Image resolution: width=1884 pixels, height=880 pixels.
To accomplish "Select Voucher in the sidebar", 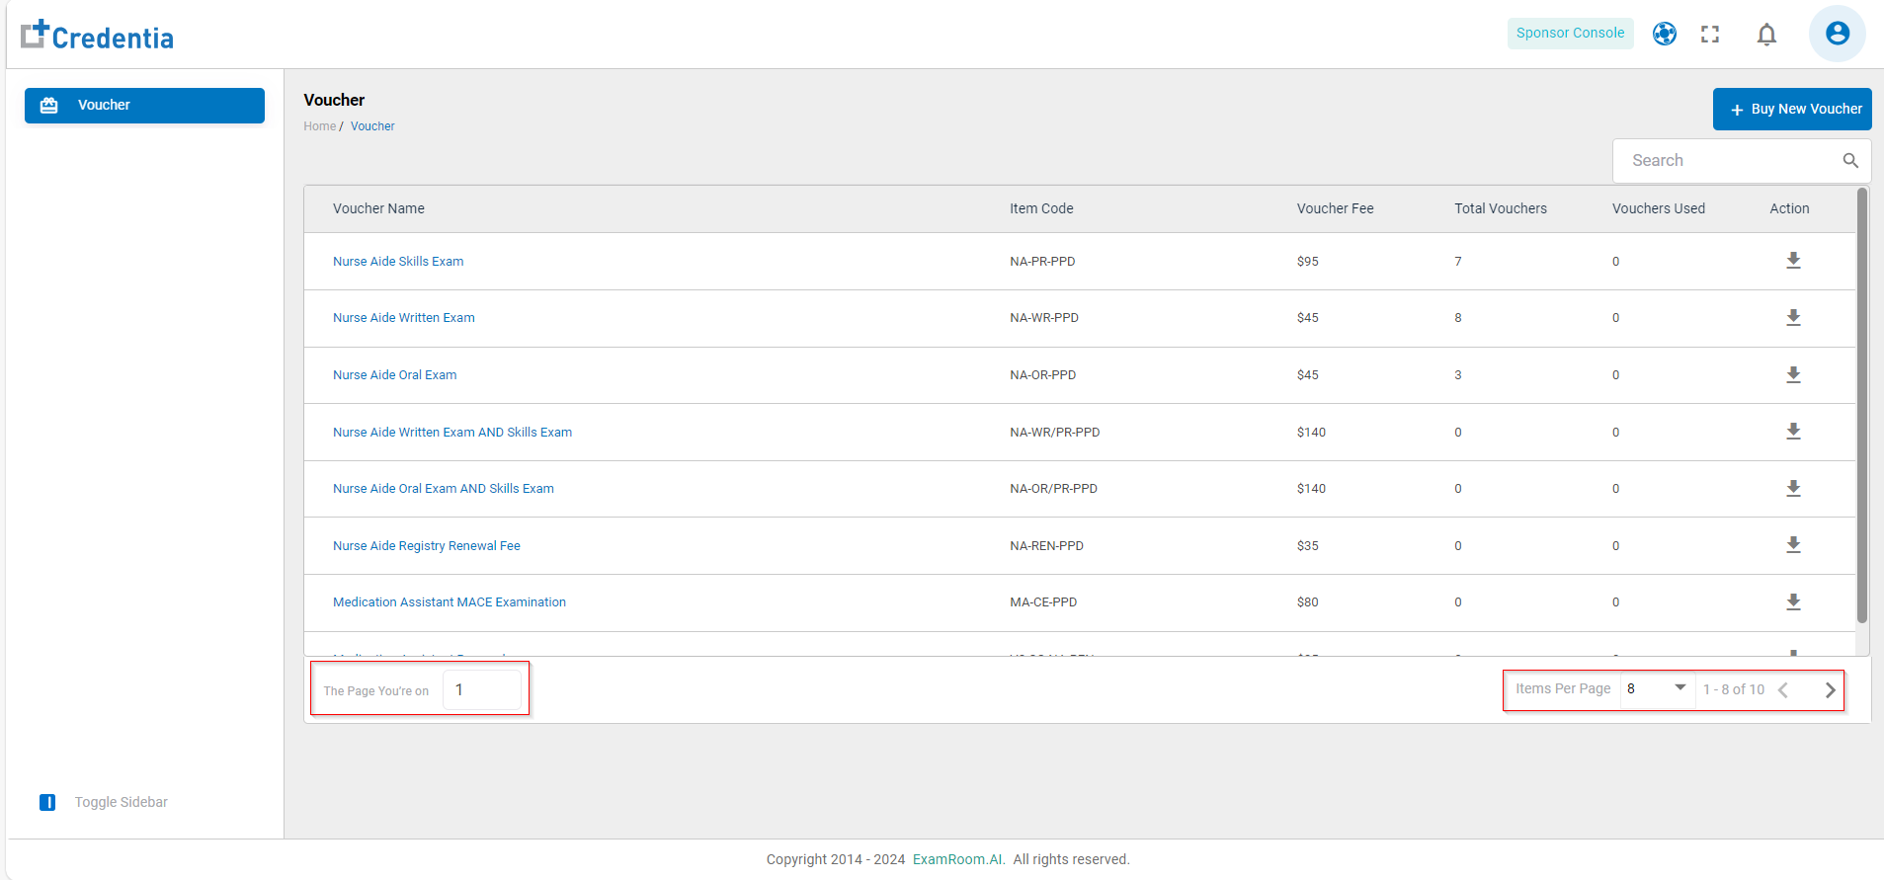I will 144,106.
